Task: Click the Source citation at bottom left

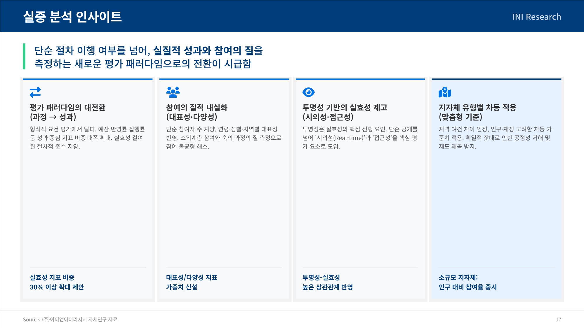Action: coord(70,320)
